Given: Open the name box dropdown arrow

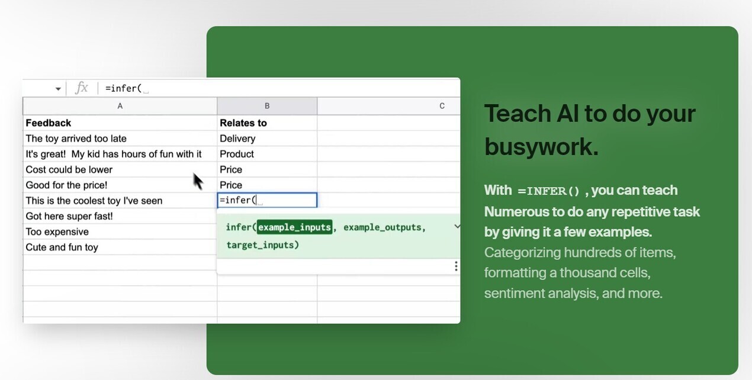Looking at the screenshot, I should [x=58, y=89].
